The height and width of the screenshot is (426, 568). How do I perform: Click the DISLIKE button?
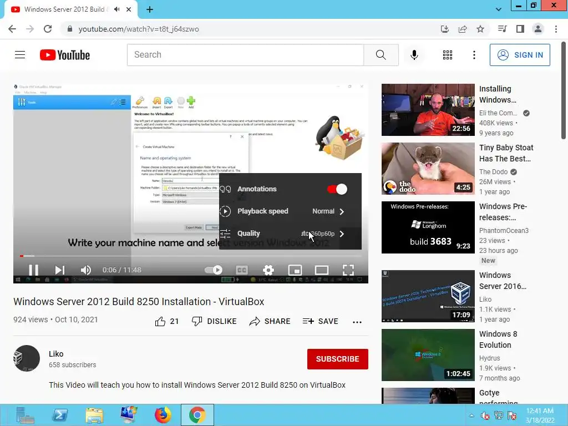214,321
